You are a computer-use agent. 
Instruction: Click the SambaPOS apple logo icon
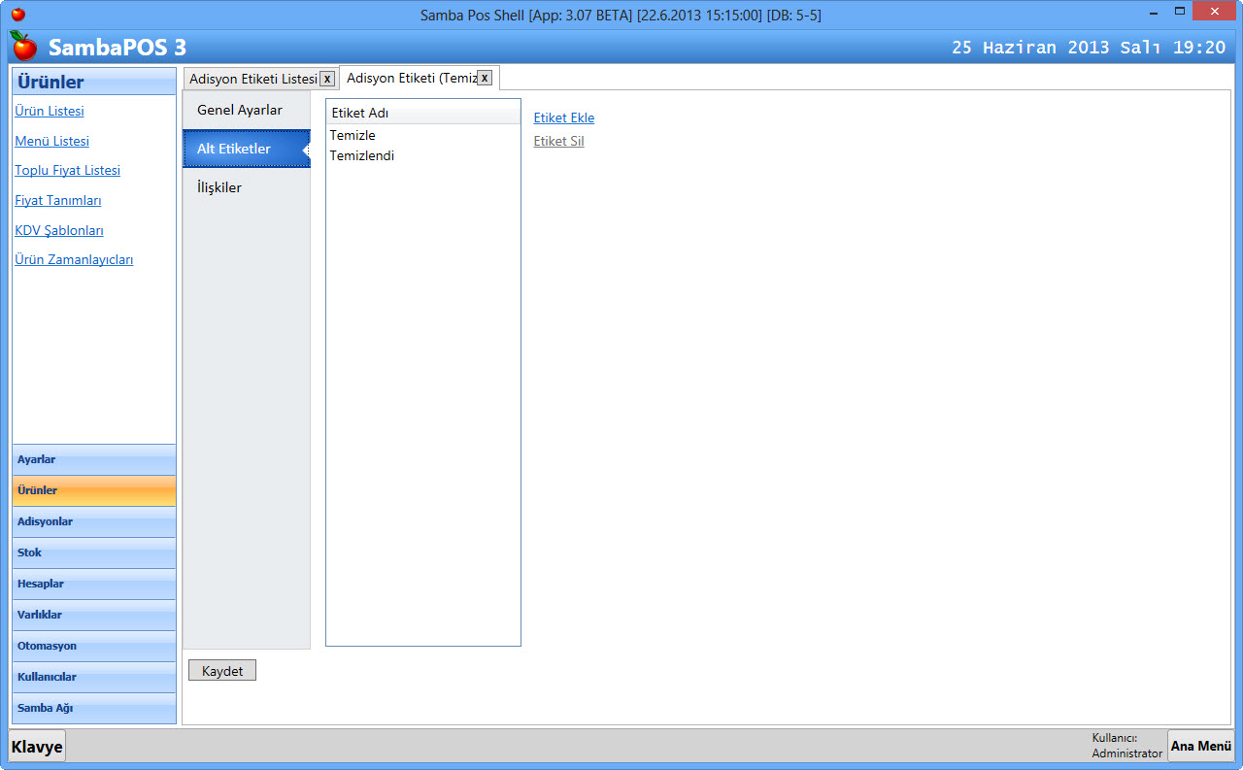(23, 46)
